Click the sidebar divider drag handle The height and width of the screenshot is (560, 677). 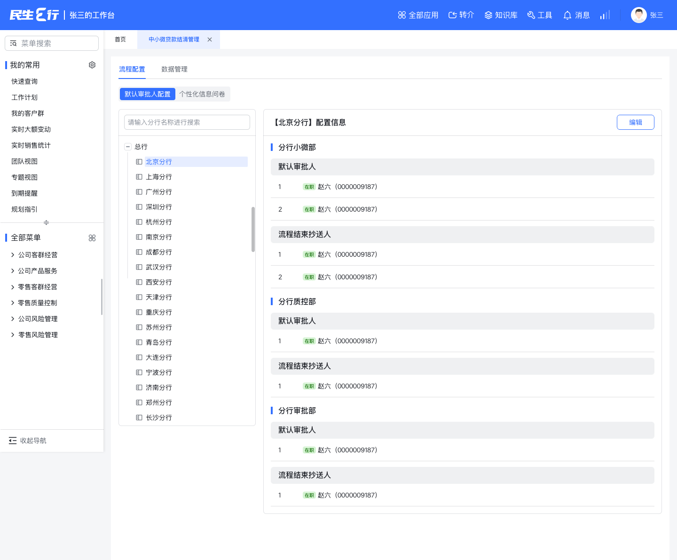[46, 222]
